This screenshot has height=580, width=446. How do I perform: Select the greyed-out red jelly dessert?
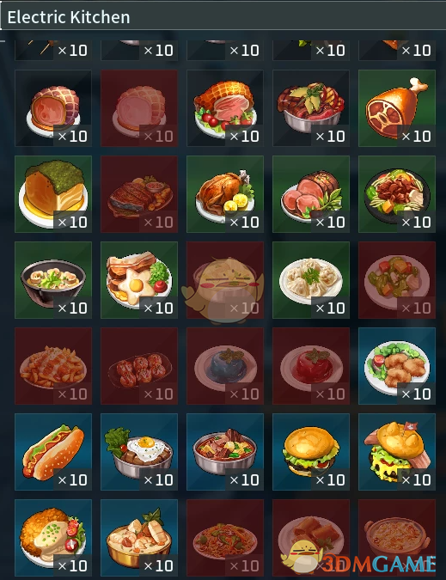(311, 366)
